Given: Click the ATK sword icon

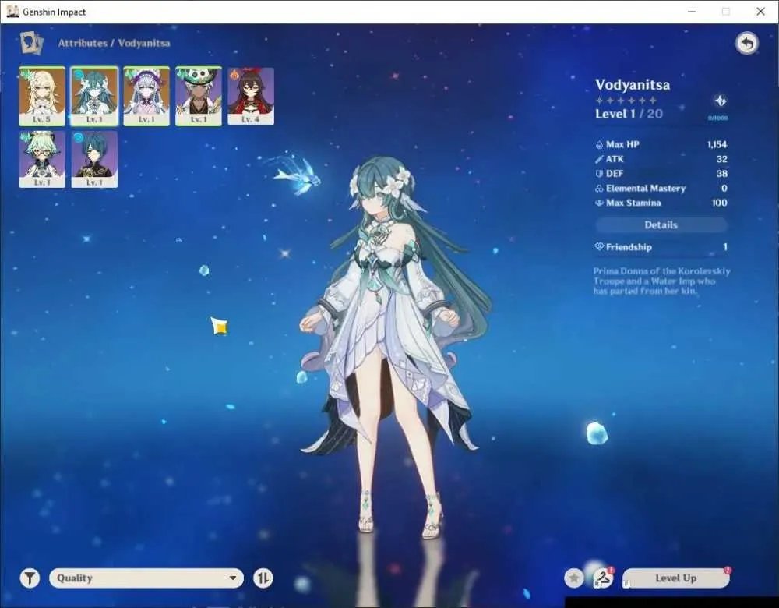Looking at the screenshot, I should pos(599,159).
